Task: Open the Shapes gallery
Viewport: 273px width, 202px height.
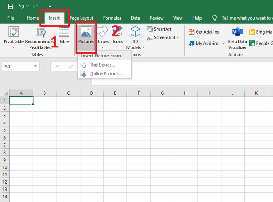Action: 102,35
